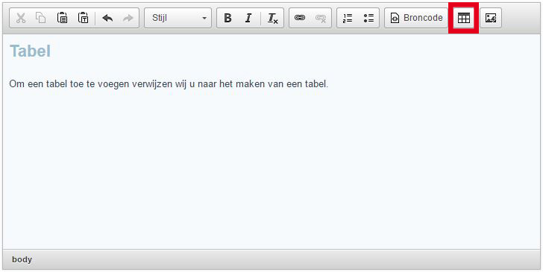Click the Paste as plain text icon
The height and width of the screenshot is (272, 543).
(84, 18)
